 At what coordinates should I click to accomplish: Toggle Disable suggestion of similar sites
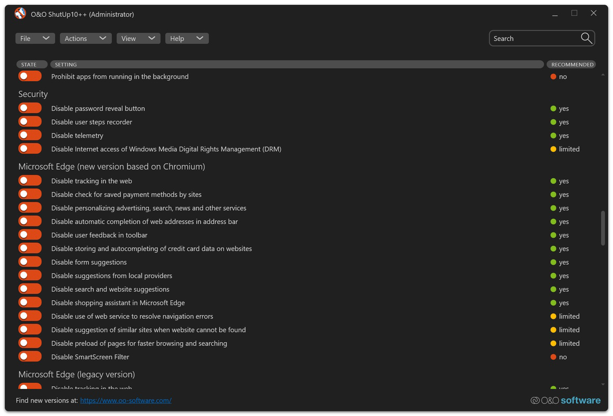(30, 330)
